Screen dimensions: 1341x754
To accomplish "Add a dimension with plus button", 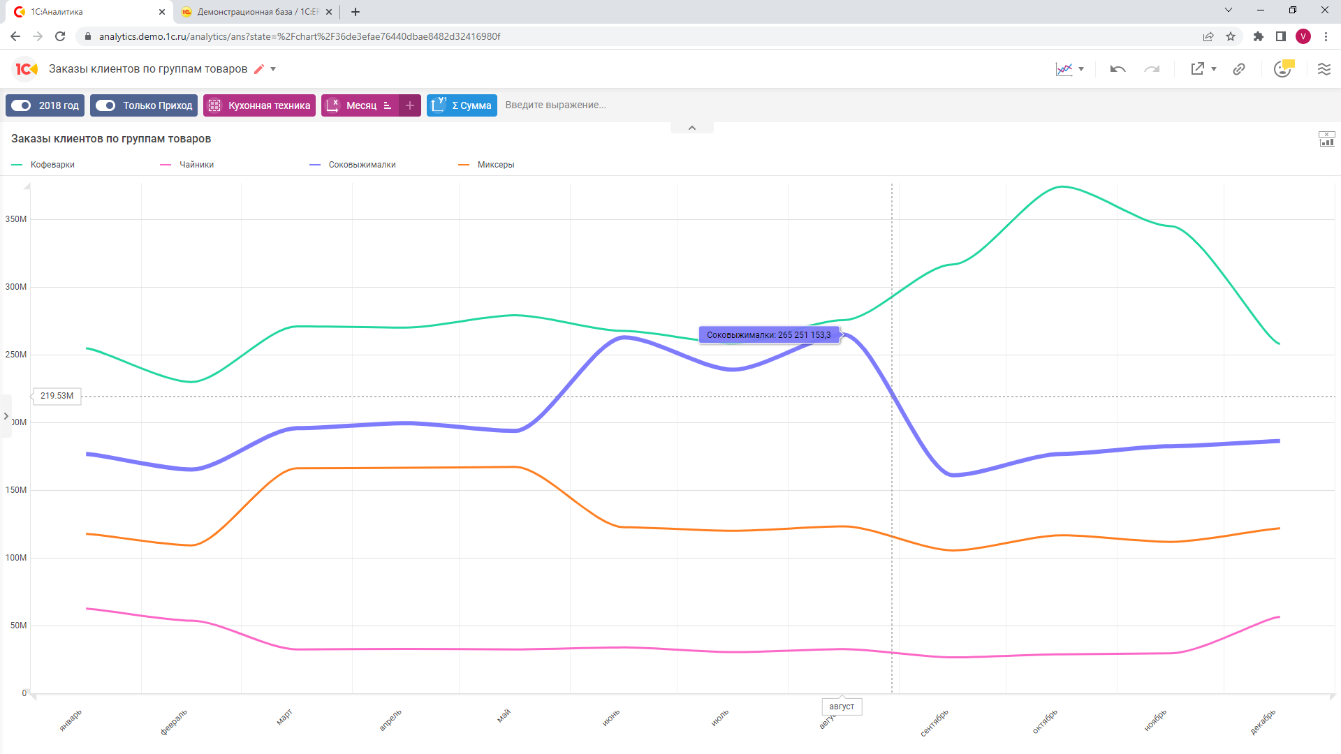I will [410, 105].
